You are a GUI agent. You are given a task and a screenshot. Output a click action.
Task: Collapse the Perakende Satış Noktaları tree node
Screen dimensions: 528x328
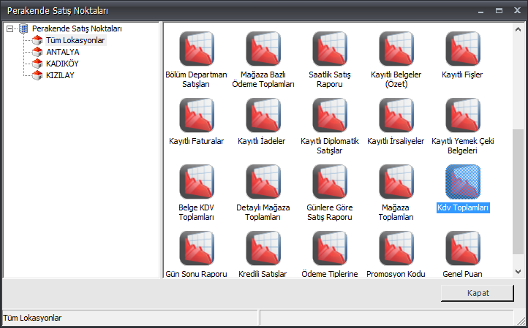[x=10, y=28]
